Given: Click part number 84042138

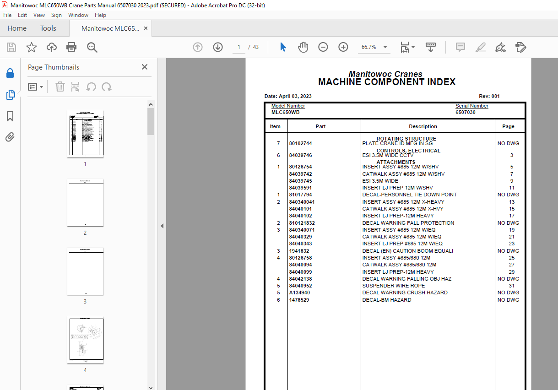Looking at the screenshot, I should tap(300, 279).
